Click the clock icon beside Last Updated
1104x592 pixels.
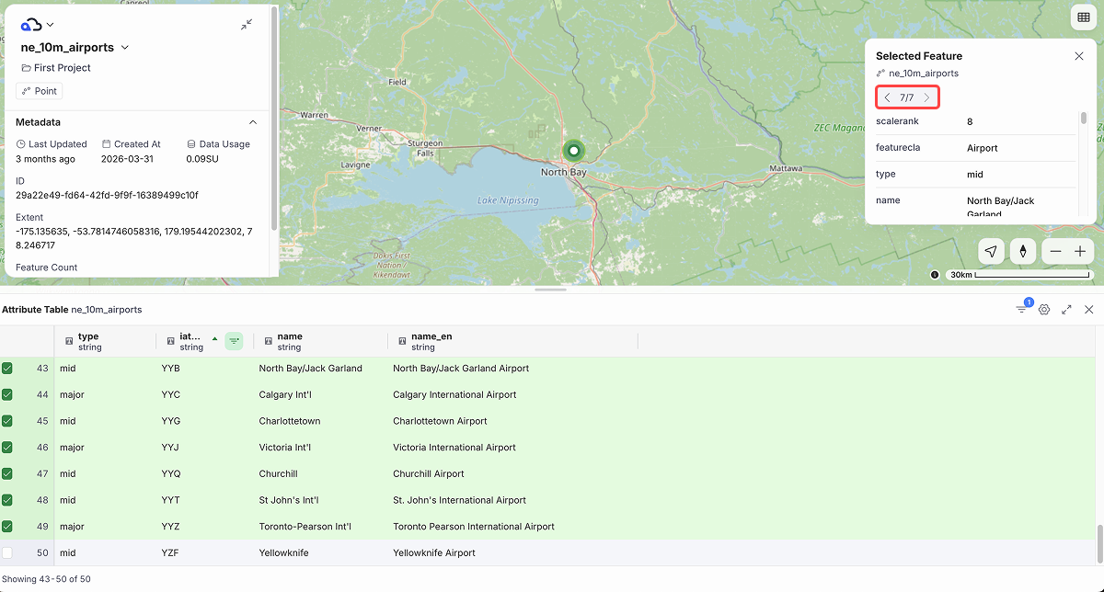pos(21,144)
